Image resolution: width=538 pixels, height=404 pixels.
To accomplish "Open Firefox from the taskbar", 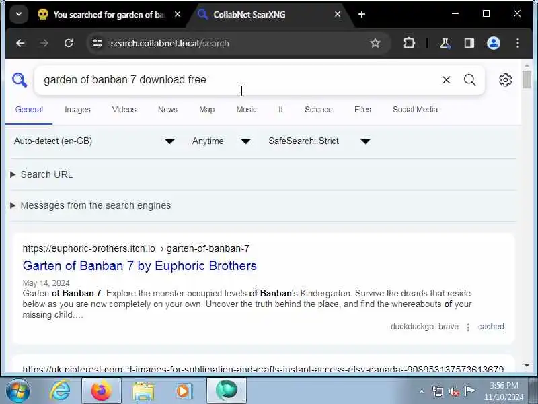I will point(102,391).
